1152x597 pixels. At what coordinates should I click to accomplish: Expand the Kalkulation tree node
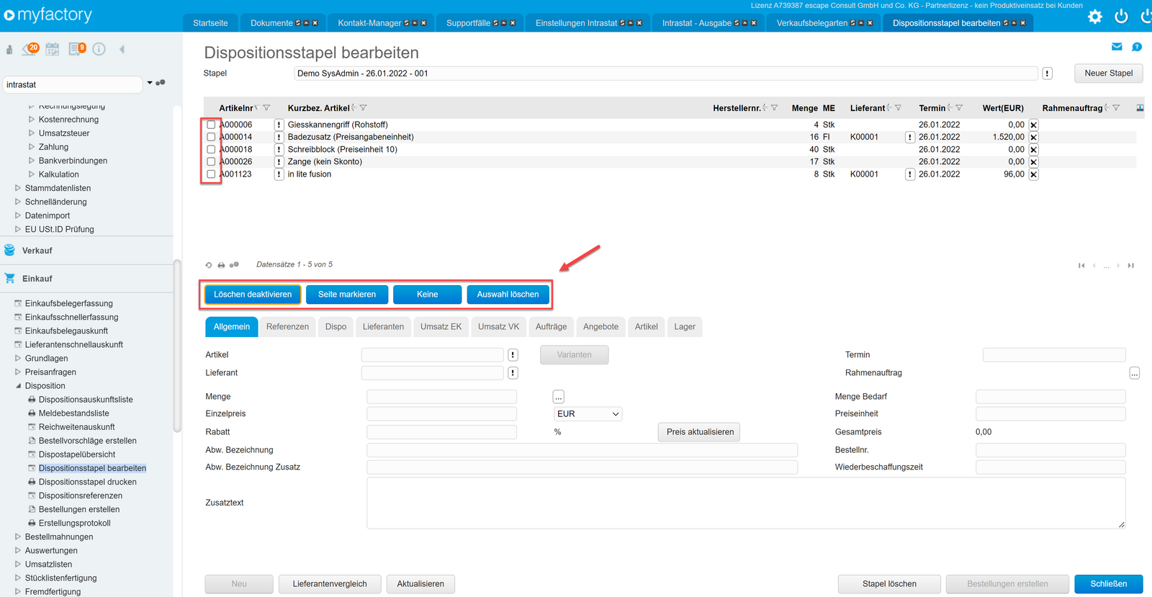32,174
